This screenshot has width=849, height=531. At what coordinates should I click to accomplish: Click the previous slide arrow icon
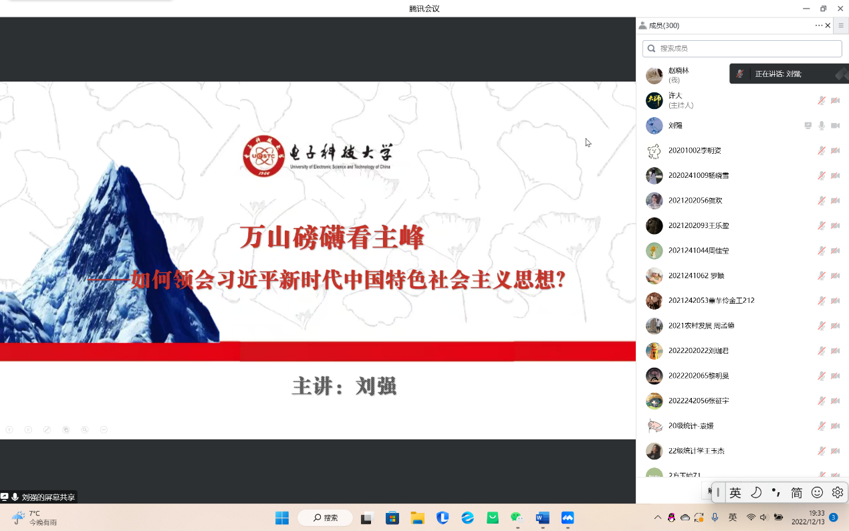9,429
